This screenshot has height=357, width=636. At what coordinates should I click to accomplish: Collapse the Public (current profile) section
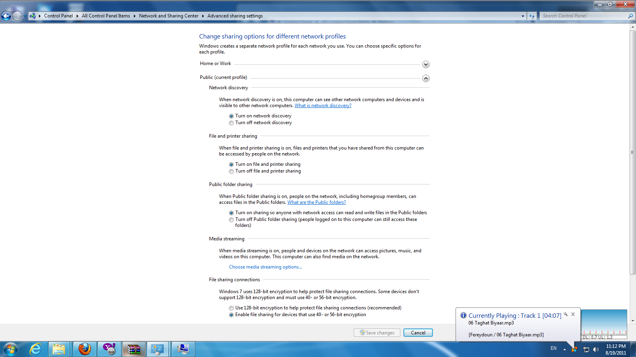pos(426,78)
